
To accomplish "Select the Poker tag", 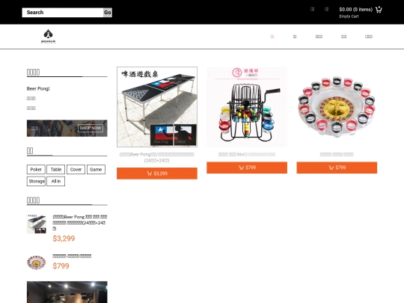I will (36, 170).
